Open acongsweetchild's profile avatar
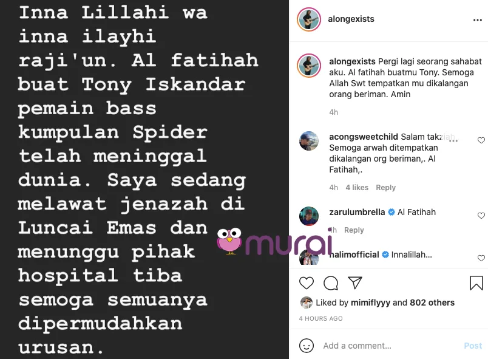 click(309, 141)
